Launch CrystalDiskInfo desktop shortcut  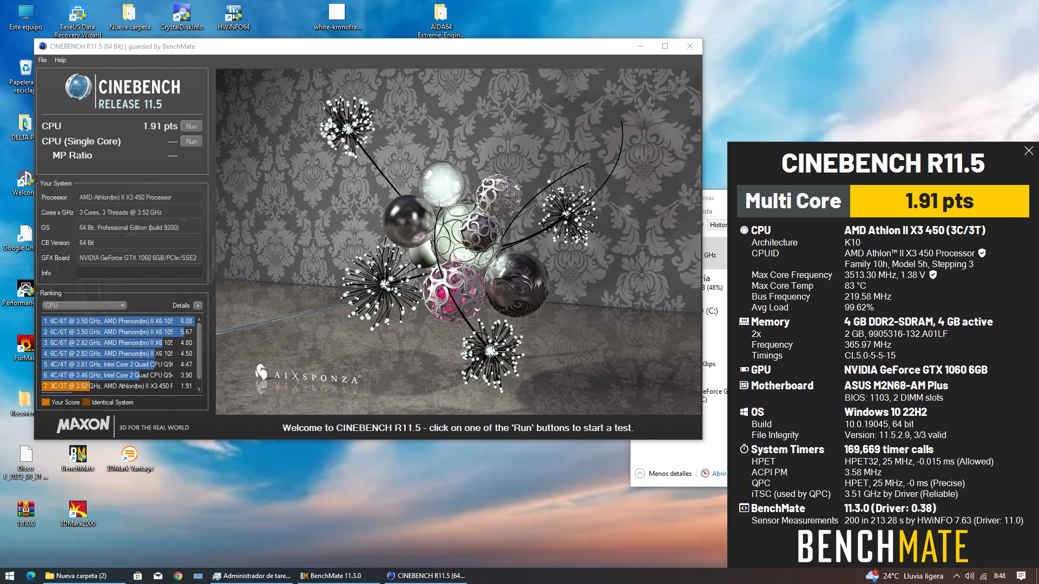tap(181, 17)
